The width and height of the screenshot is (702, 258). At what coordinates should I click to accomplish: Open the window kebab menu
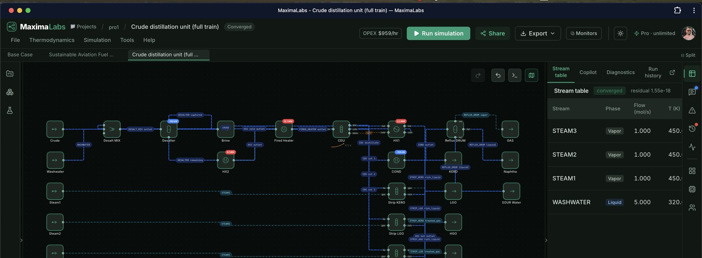[694, 10]
